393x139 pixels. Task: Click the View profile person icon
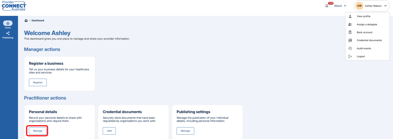[x=350, y=16]
